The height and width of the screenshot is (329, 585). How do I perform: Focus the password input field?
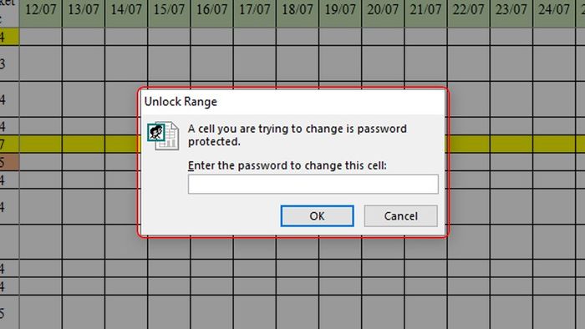(313, 184)
